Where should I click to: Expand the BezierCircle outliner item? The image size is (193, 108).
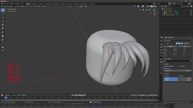click(x=163, y=11)
